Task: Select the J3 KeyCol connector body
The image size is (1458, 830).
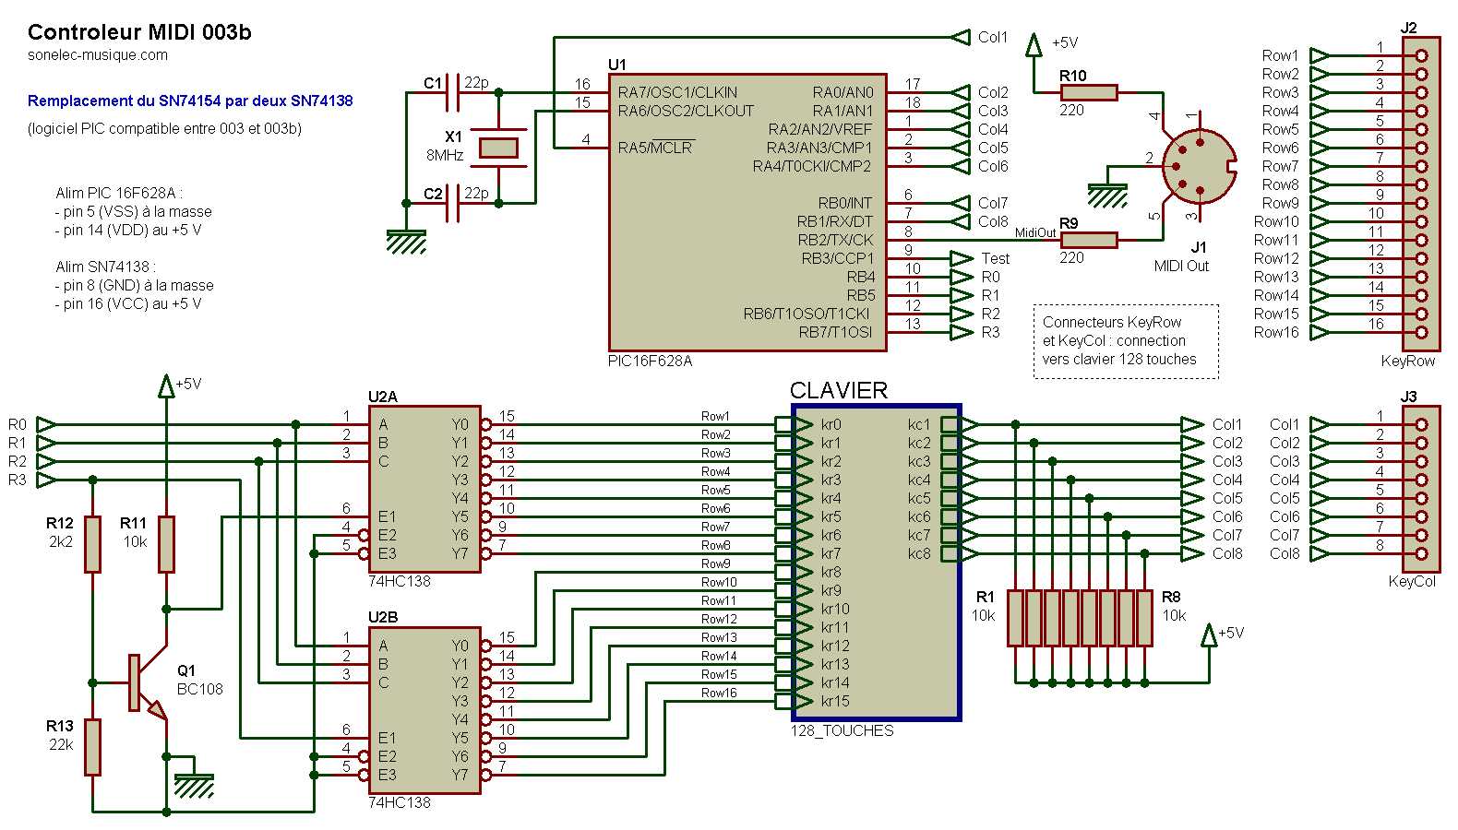Action: coord(1421,489)
